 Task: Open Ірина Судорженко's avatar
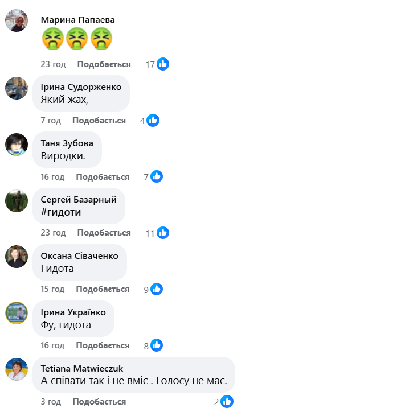[17, 88]
